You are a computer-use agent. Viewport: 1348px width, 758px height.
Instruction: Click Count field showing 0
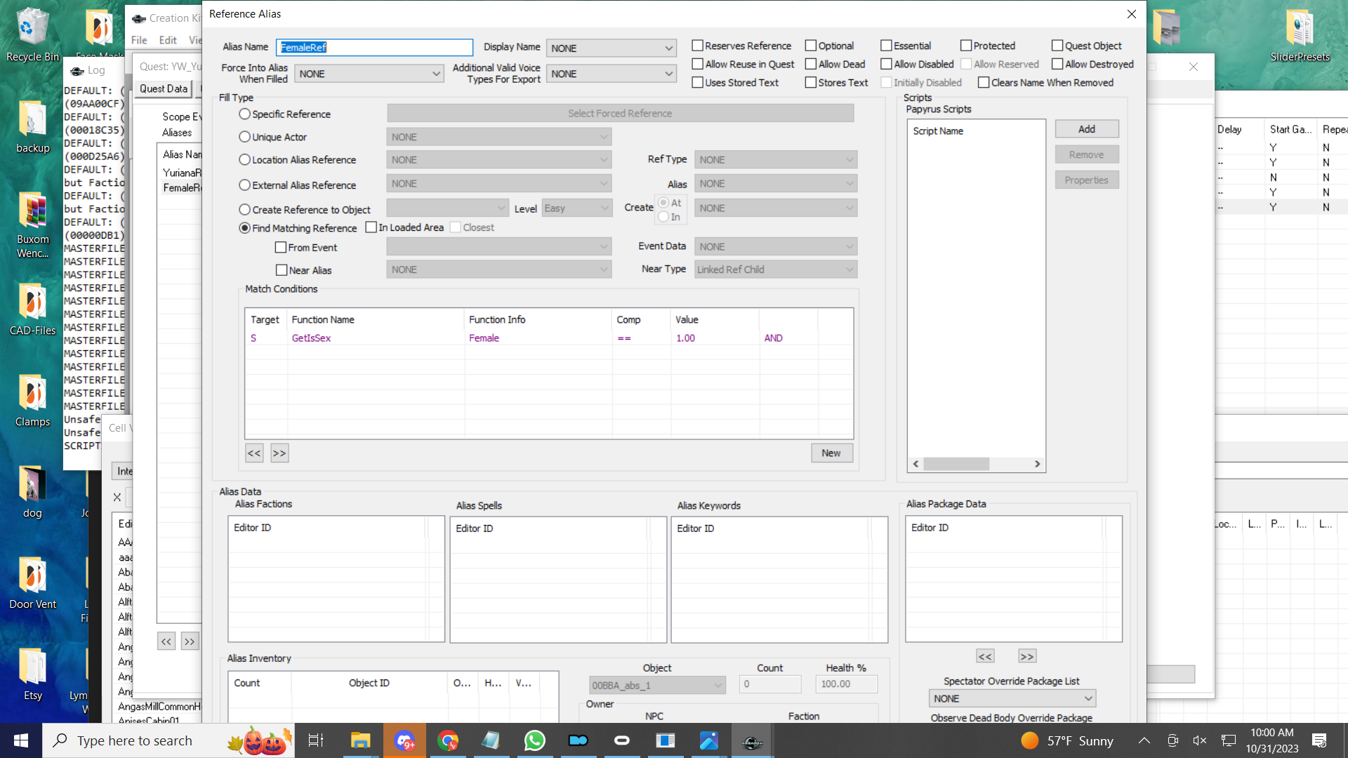[x=769, y=684]
